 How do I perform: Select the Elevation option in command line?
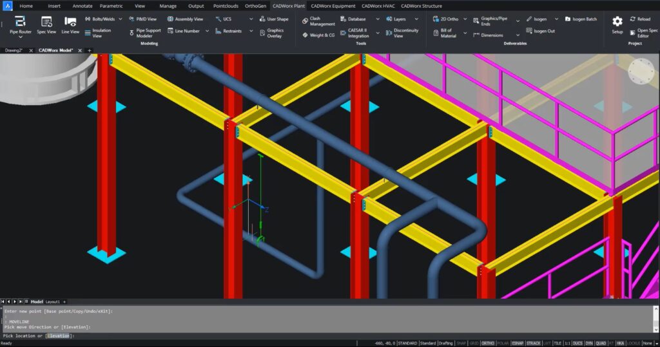pyautogui.click(x=59, y=335)
